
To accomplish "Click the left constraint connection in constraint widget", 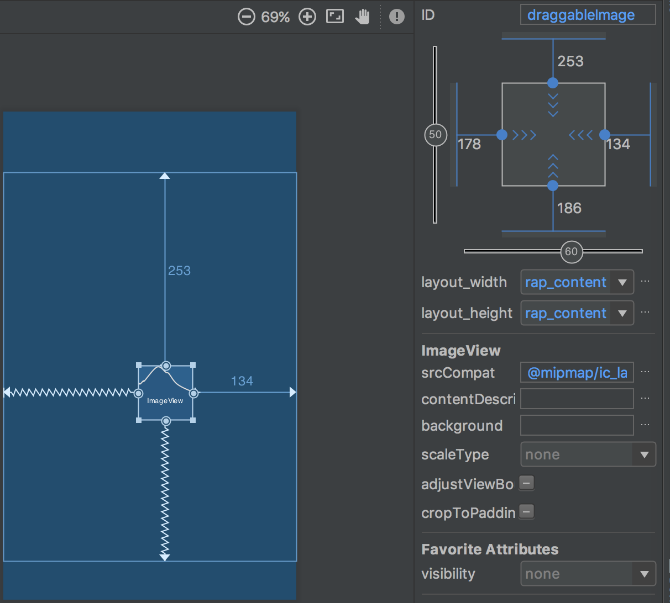I will pyautogui.click(x=501, y=135).
